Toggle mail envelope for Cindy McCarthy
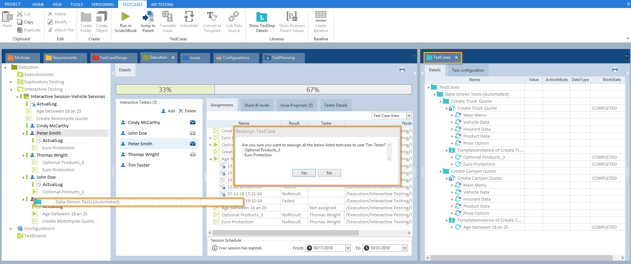 click(192, 123)
